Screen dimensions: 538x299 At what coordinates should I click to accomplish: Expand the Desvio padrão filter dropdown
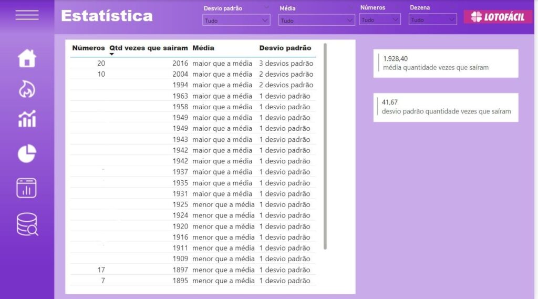(x=236, y=20)
